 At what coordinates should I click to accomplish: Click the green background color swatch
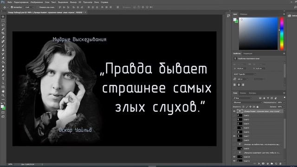[x=236, y=21]
